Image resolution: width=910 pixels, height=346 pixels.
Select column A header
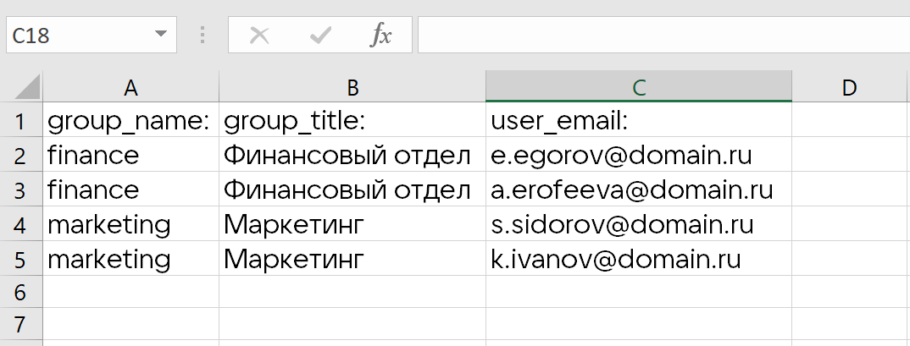[x=130, y=87]
